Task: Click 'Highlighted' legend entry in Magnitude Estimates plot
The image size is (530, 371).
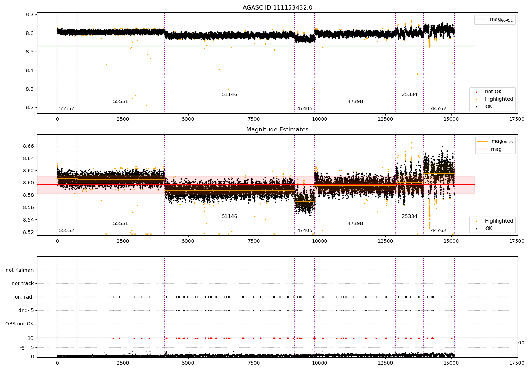Action: tap(499, 221)
